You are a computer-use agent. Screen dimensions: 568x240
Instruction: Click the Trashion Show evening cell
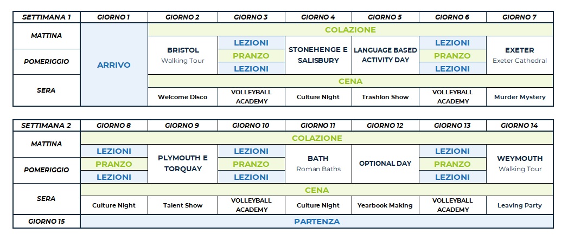point(386,97)
